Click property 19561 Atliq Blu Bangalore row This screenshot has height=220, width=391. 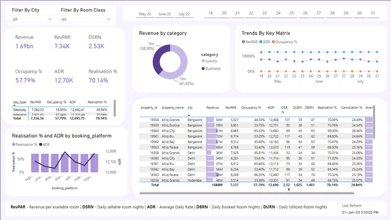(256, 136)
